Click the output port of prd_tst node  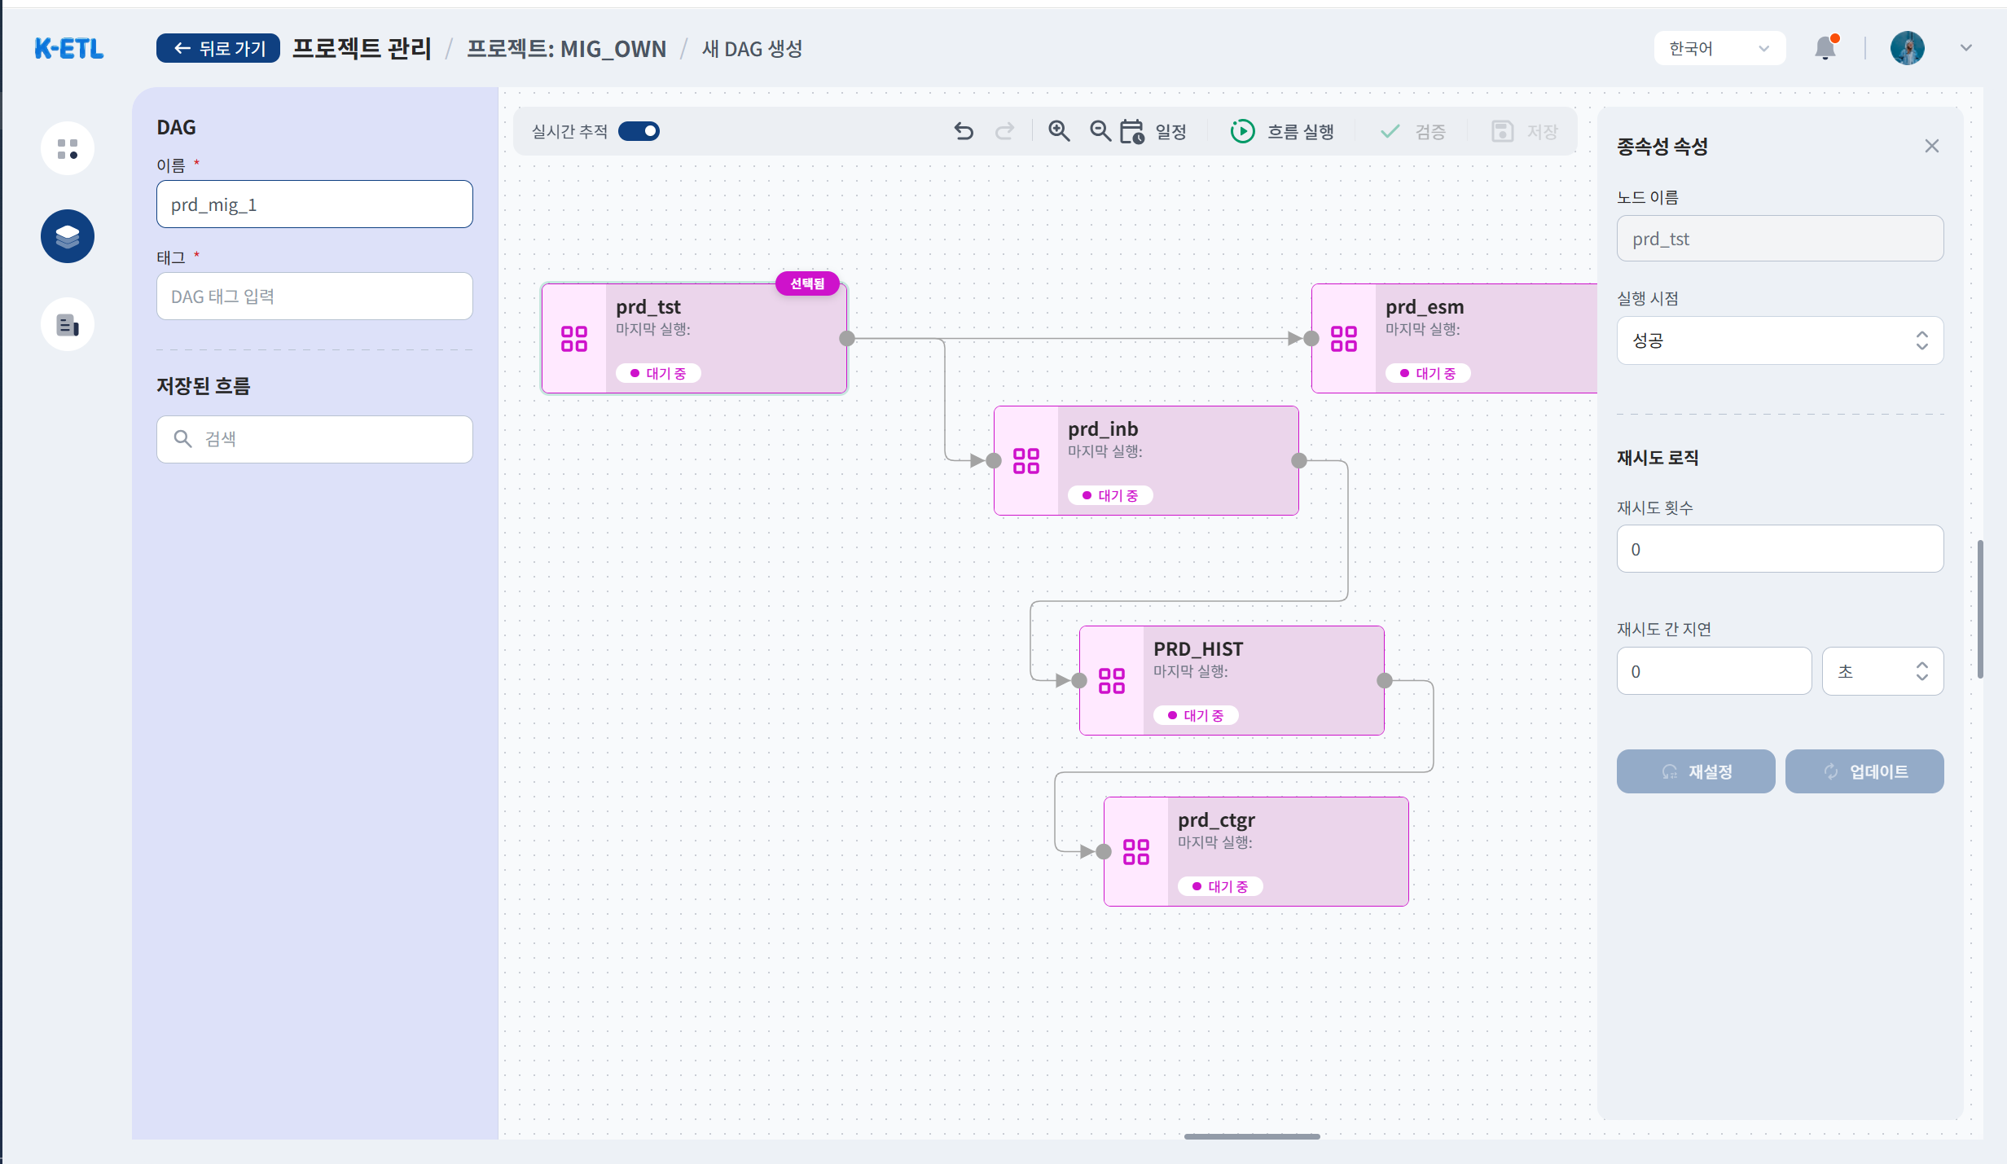click(847, 339)
